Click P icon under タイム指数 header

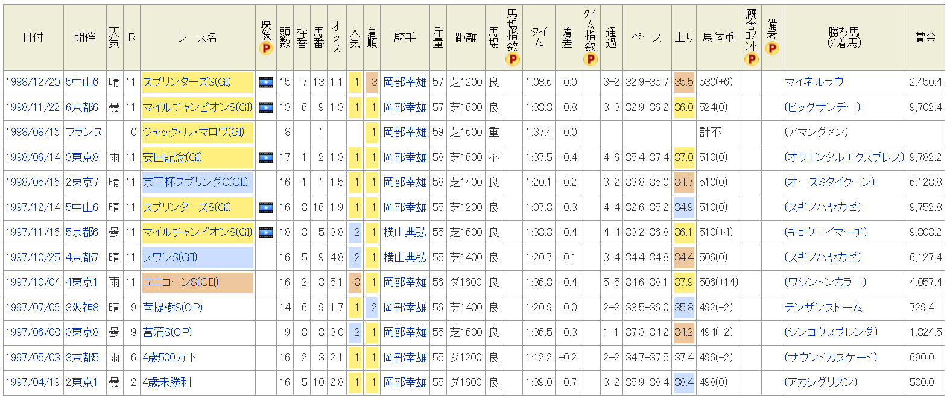coord(590,59)
